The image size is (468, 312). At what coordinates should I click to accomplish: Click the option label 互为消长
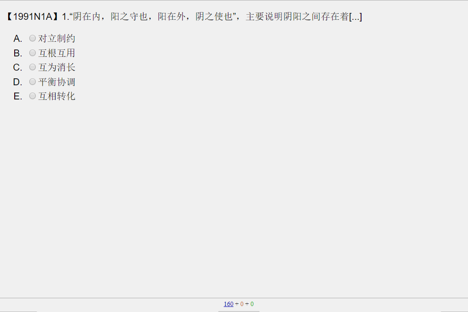[57, 67]
